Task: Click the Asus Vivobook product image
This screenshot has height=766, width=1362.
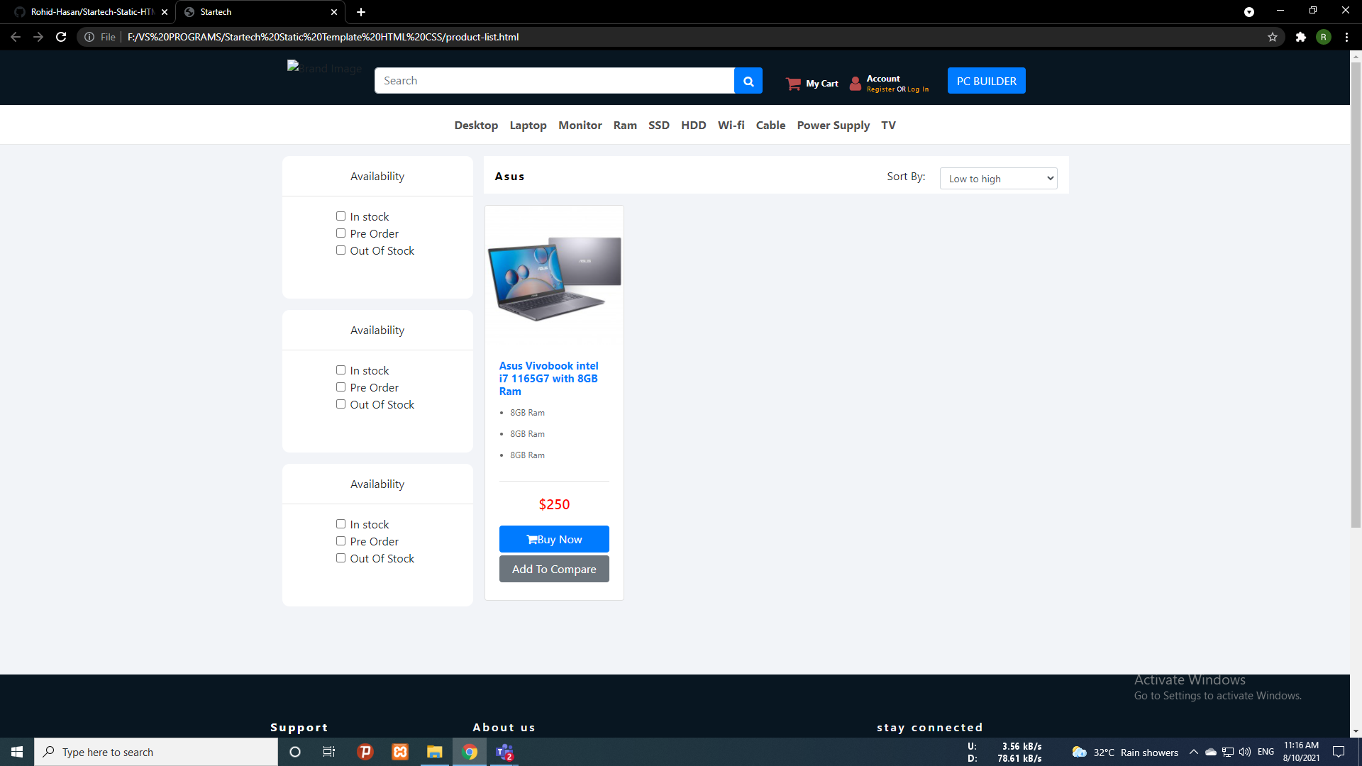Action: tap(554, 277)
